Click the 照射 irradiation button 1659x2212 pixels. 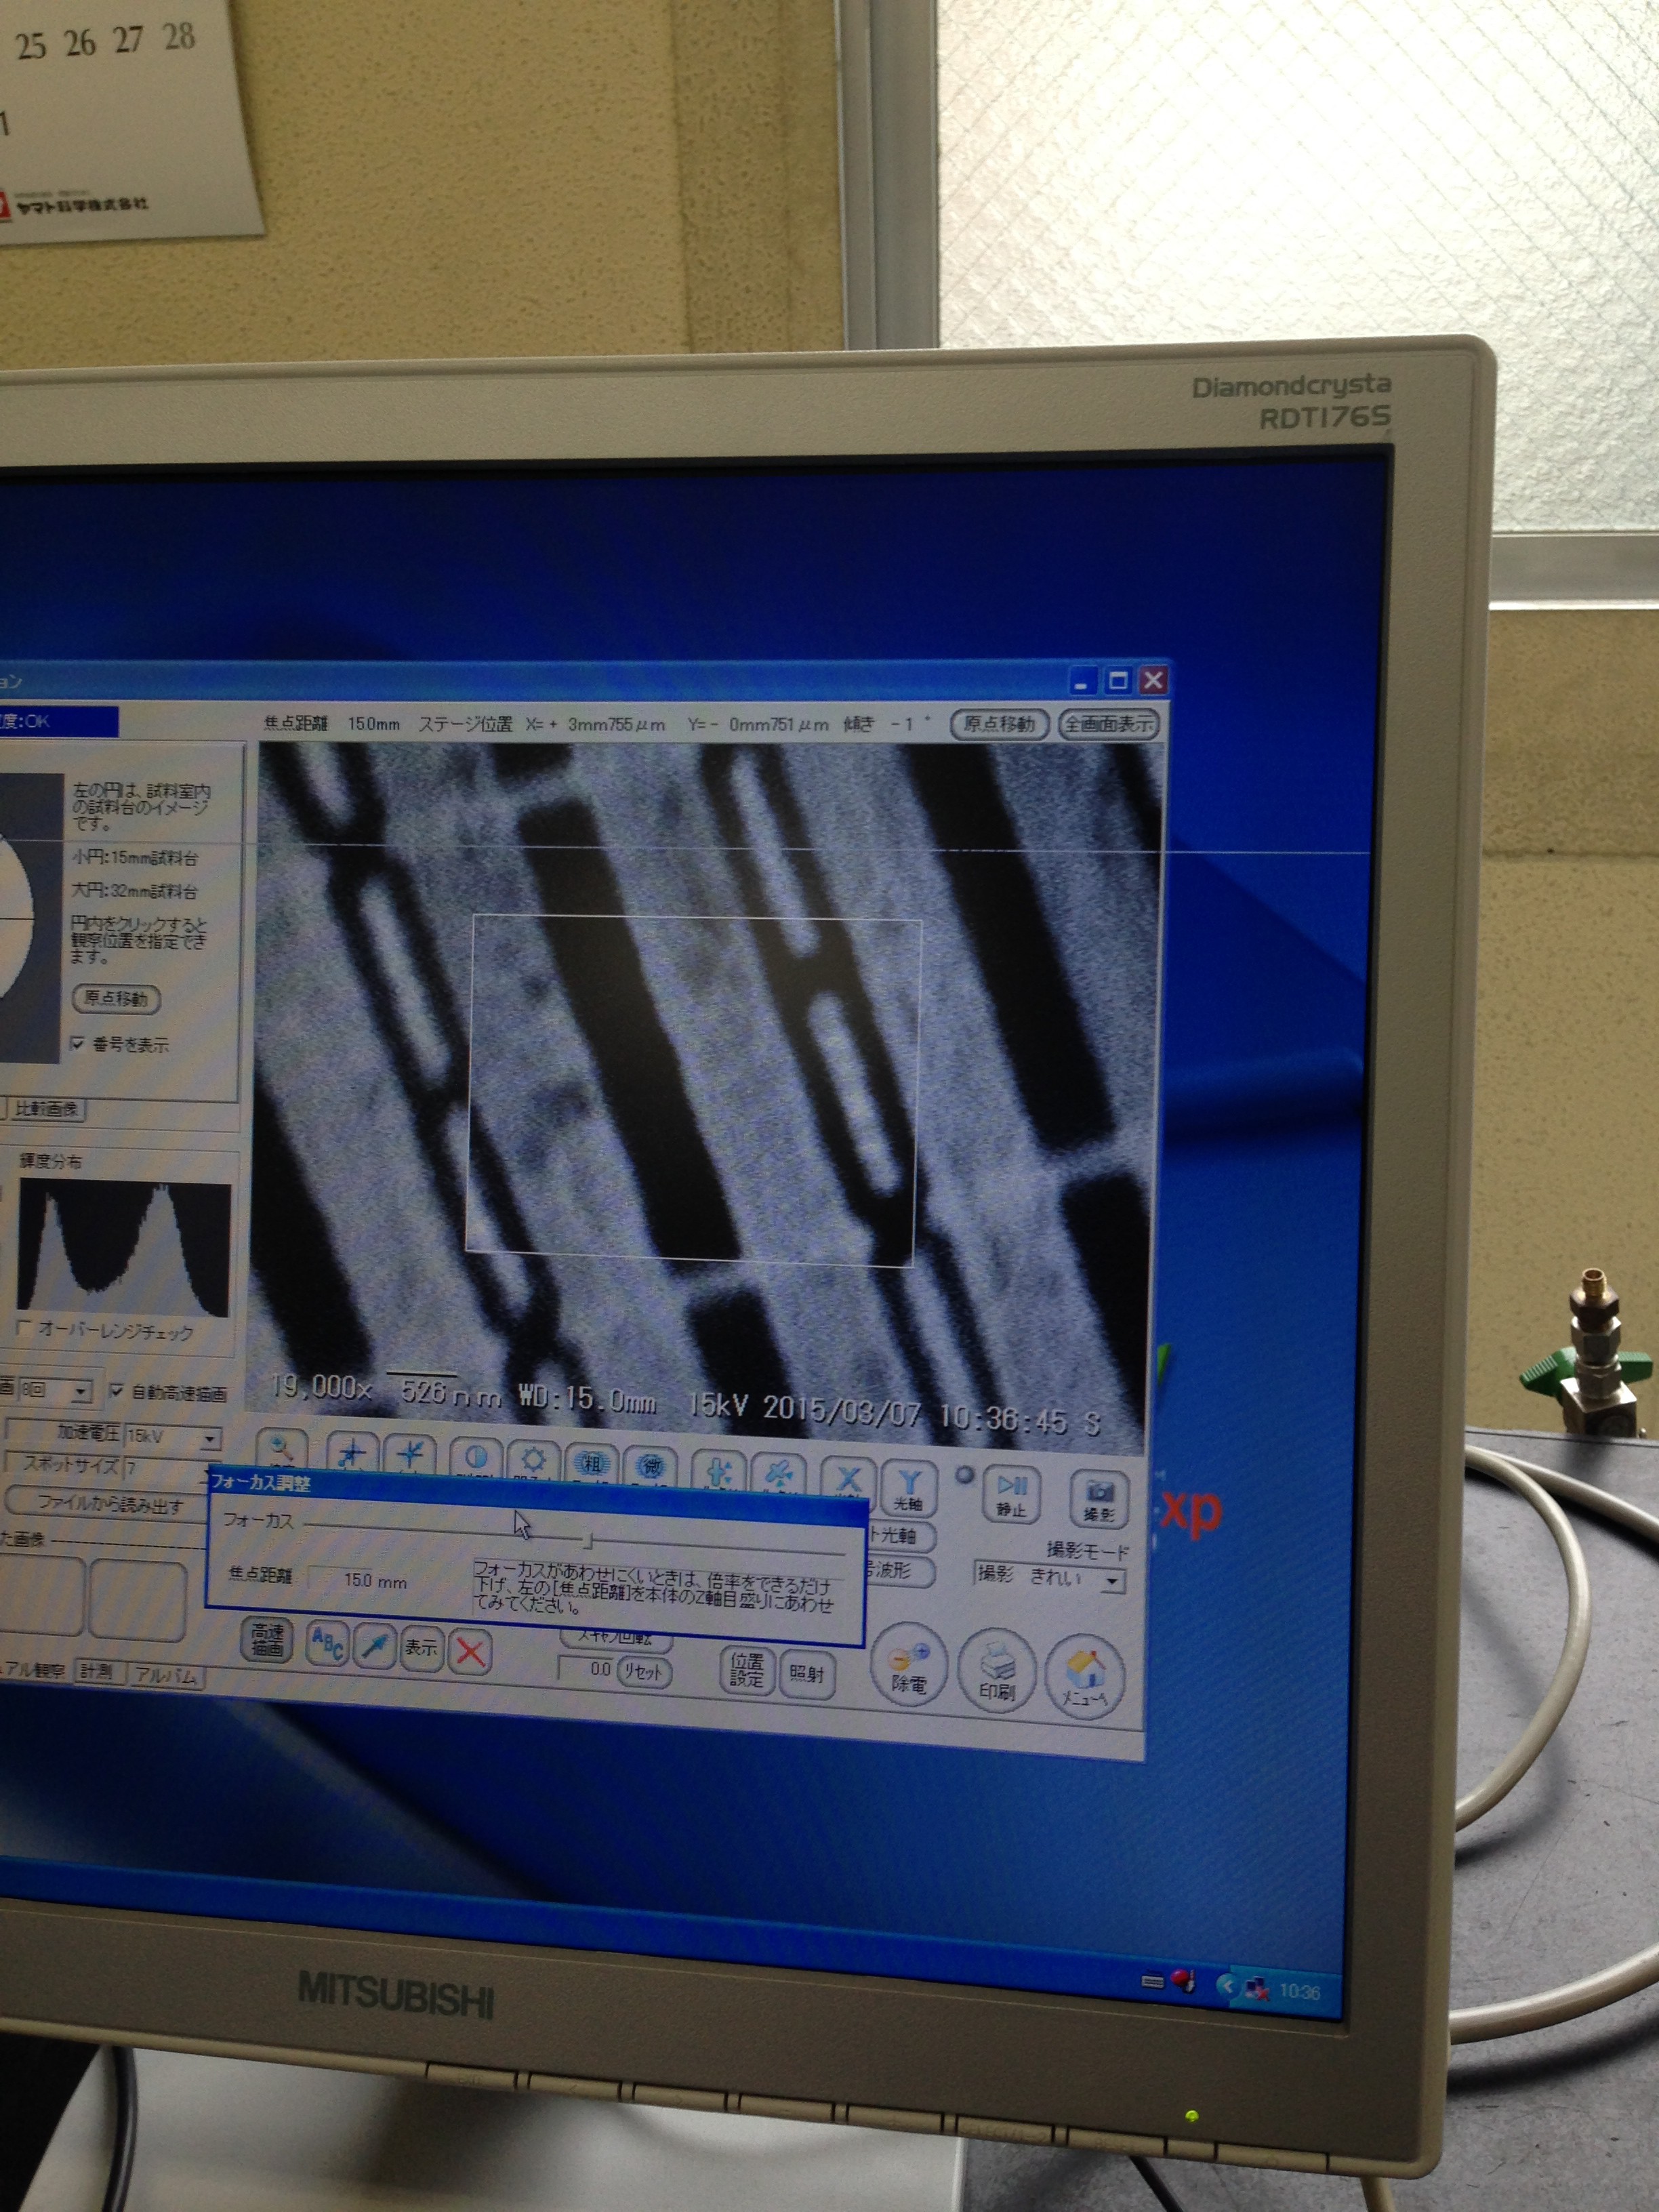tap(807, 1674)
